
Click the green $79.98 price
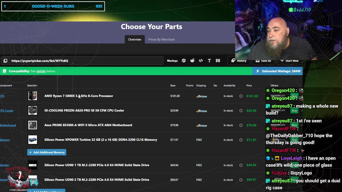(251, 125)
